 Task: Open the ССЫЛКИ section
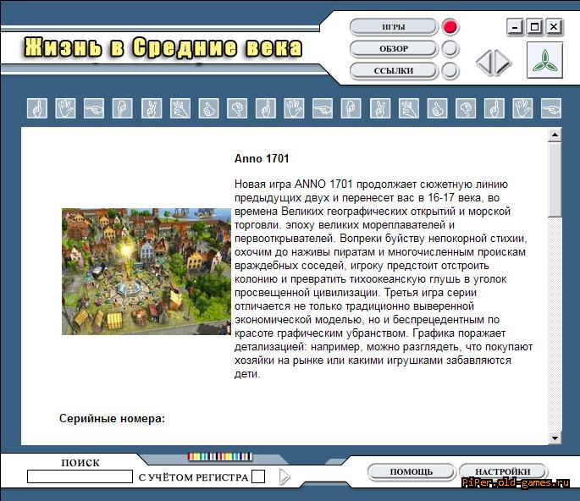click(x=393, y=71)
